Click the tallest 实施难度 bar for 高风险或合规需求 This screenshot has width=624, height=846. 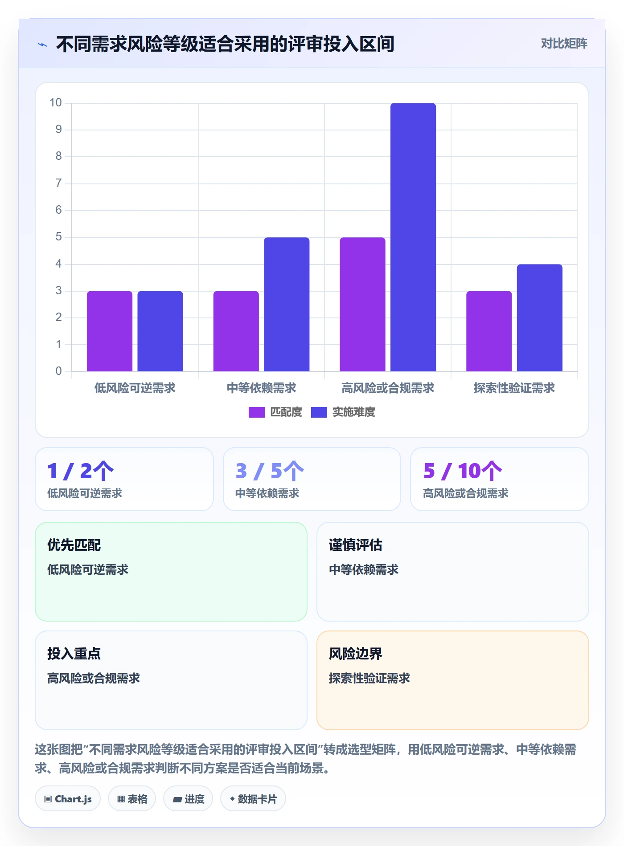(x=413, y=237)
